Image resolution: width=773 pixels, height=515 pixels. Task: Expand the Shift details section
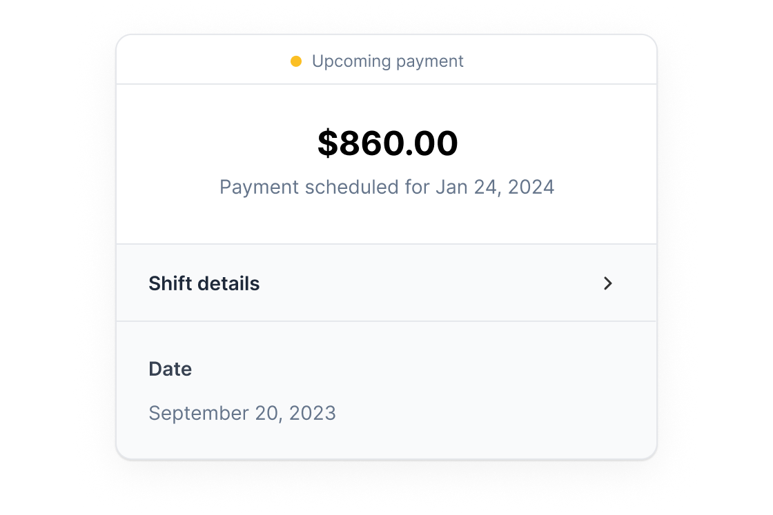click(386, 283)
